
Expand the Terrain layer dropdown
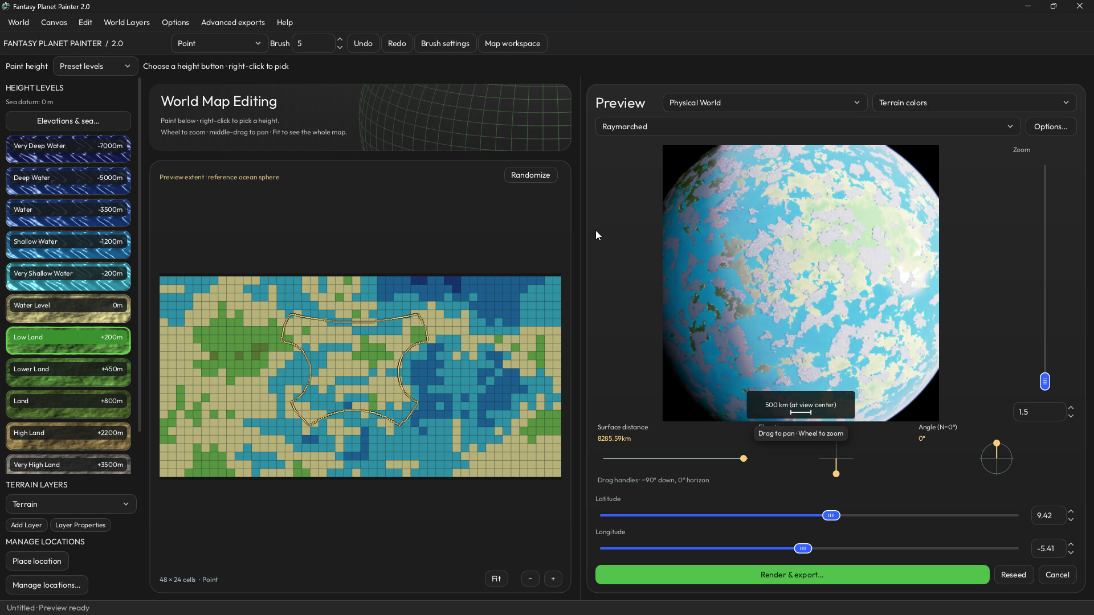click(71, 504)
